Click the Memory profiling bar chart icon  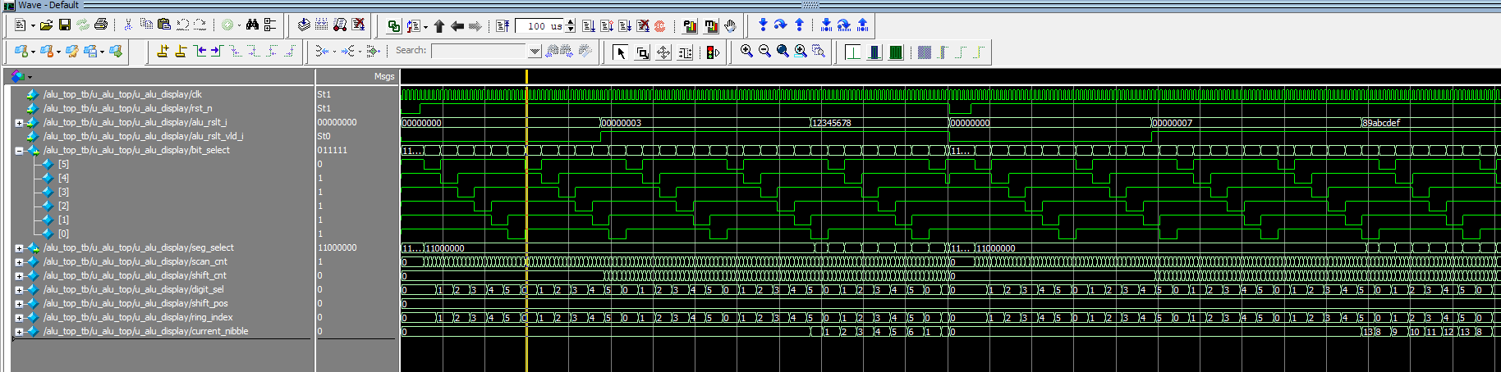click(711, 26)
